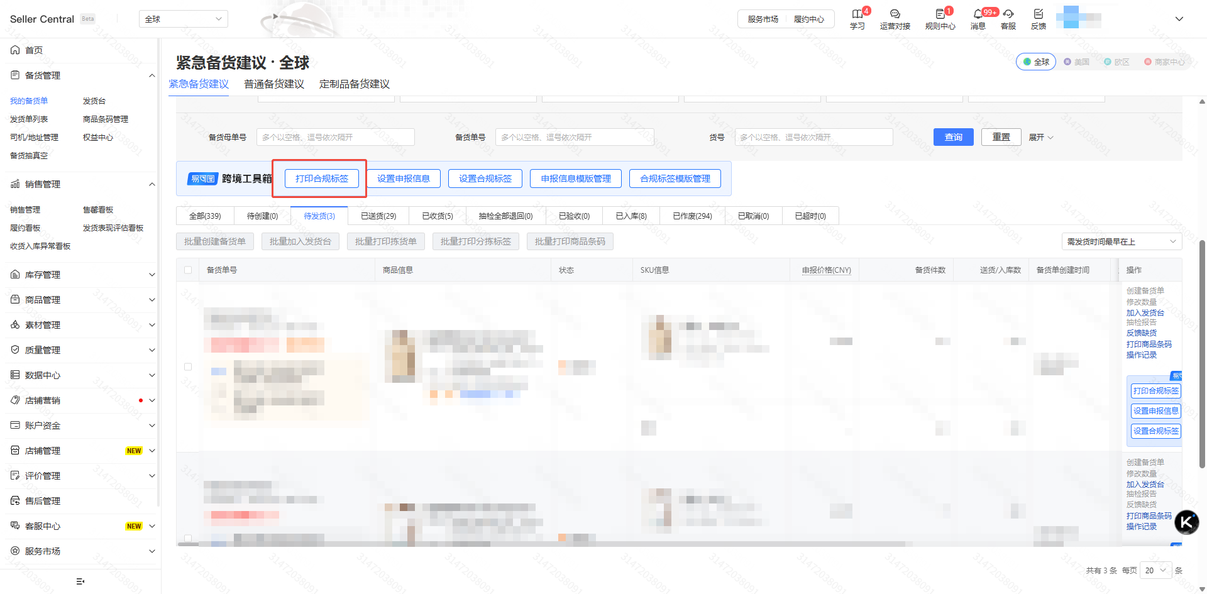
Task: Click the 店铺营销 sidebar icon
Action: point(15,400)
